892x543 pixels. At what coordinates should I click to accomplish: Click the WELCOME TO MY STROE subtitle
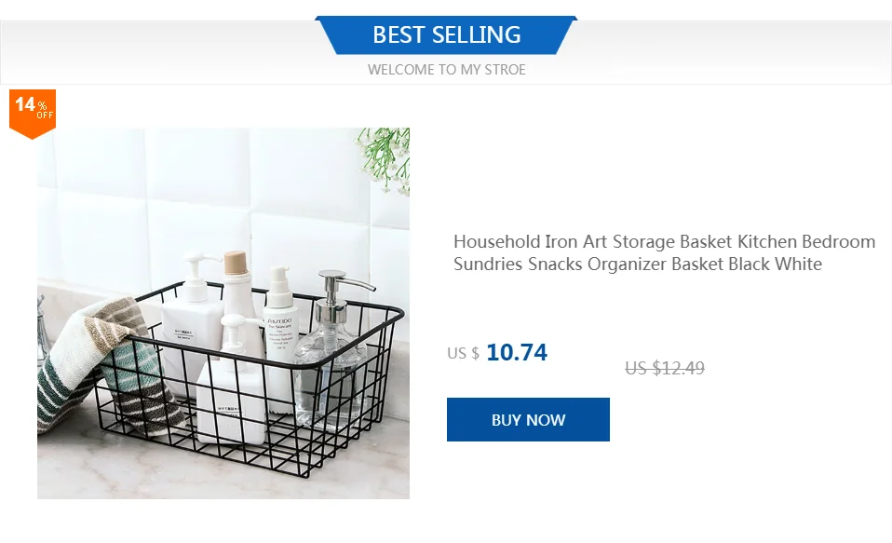click(446, 70)
